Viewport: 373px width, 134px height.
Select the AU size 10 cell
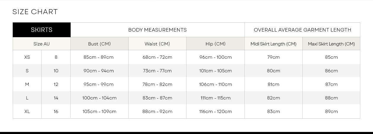(56, 71)
